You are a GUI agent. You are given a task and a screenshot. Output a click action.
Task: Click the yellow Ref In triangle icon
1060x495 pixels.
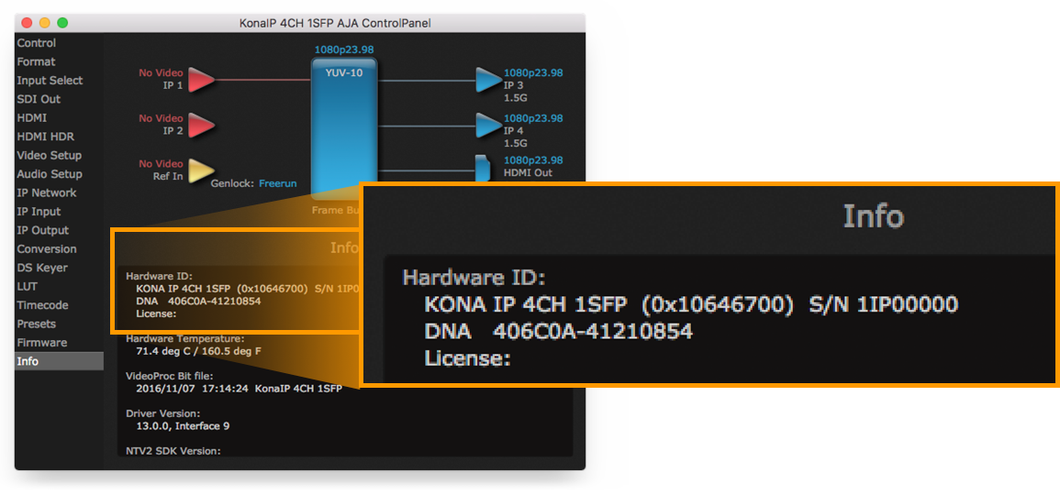201,170
